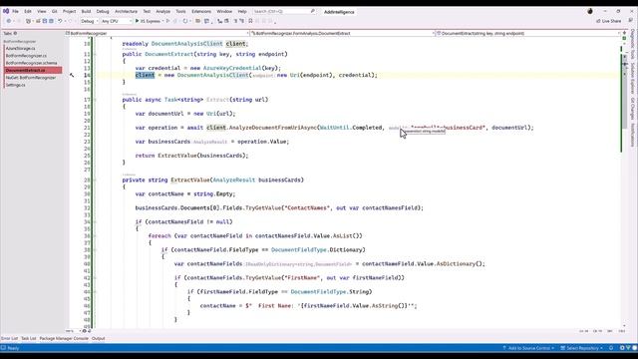Open the editor zoom level dropdown
638x359 pixels.
(73, 331)
